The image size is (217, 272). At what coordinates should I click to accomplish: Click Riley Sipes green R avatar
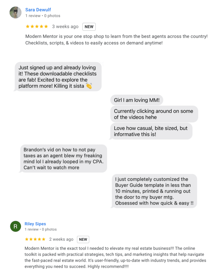[x=15, y=226]
